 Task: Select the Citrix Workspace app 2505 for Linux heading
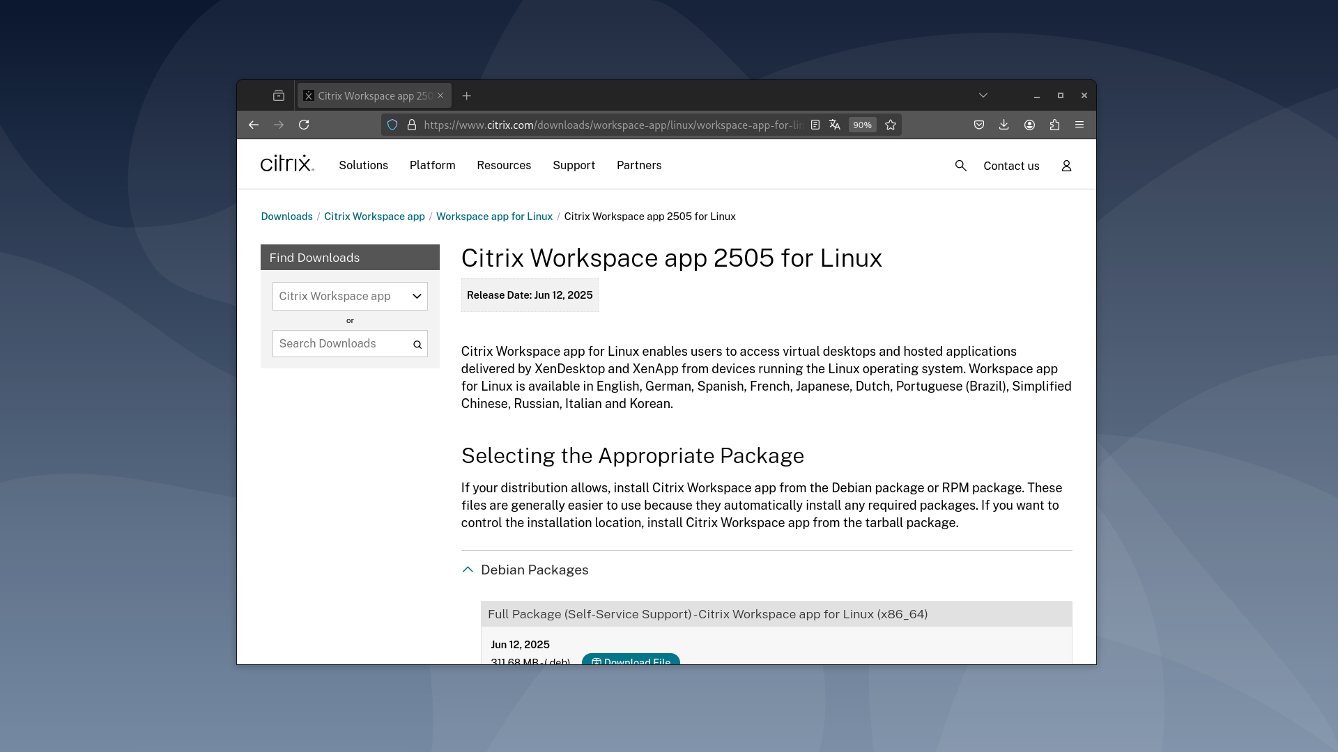pyautogui.click(x=672, y=258)
